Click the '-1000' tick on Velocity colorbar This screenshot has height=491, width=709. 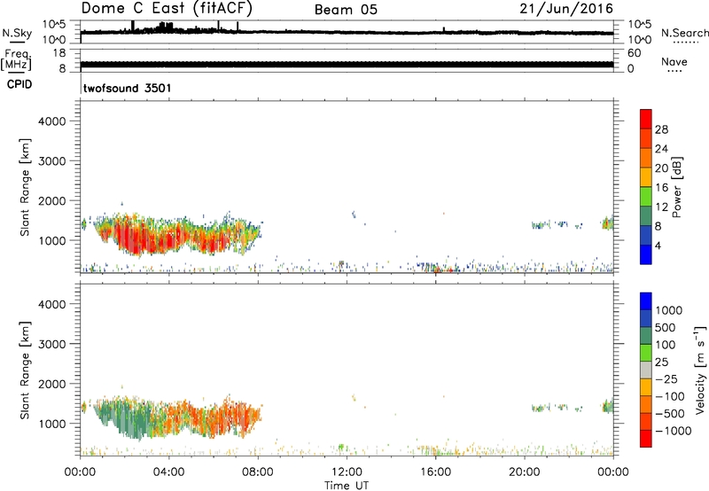(x=674, y=431)
